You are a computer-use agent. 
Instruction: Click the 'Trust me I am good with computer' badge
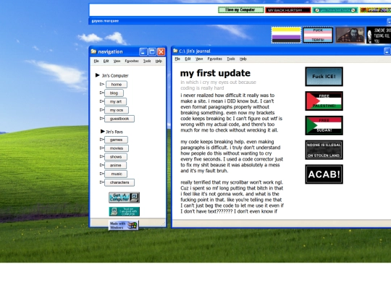click(124, 211)
